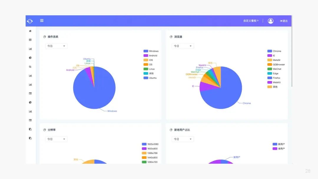The image size is (318, 179).
Task: Open first bar chart icon below table icon
Action: click(30, 49)
